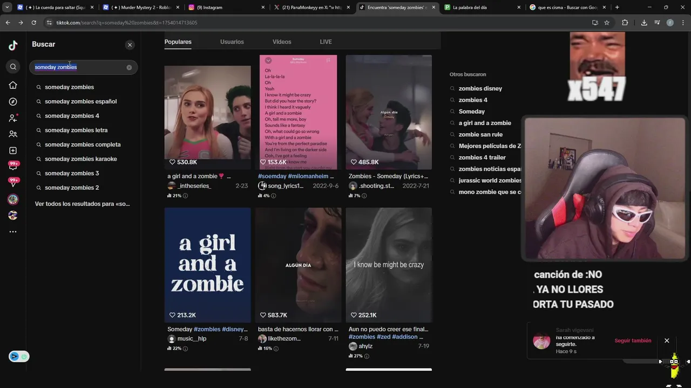The image size is (691, 388).
Task: Reload the TikTok page
Action: 33,23
